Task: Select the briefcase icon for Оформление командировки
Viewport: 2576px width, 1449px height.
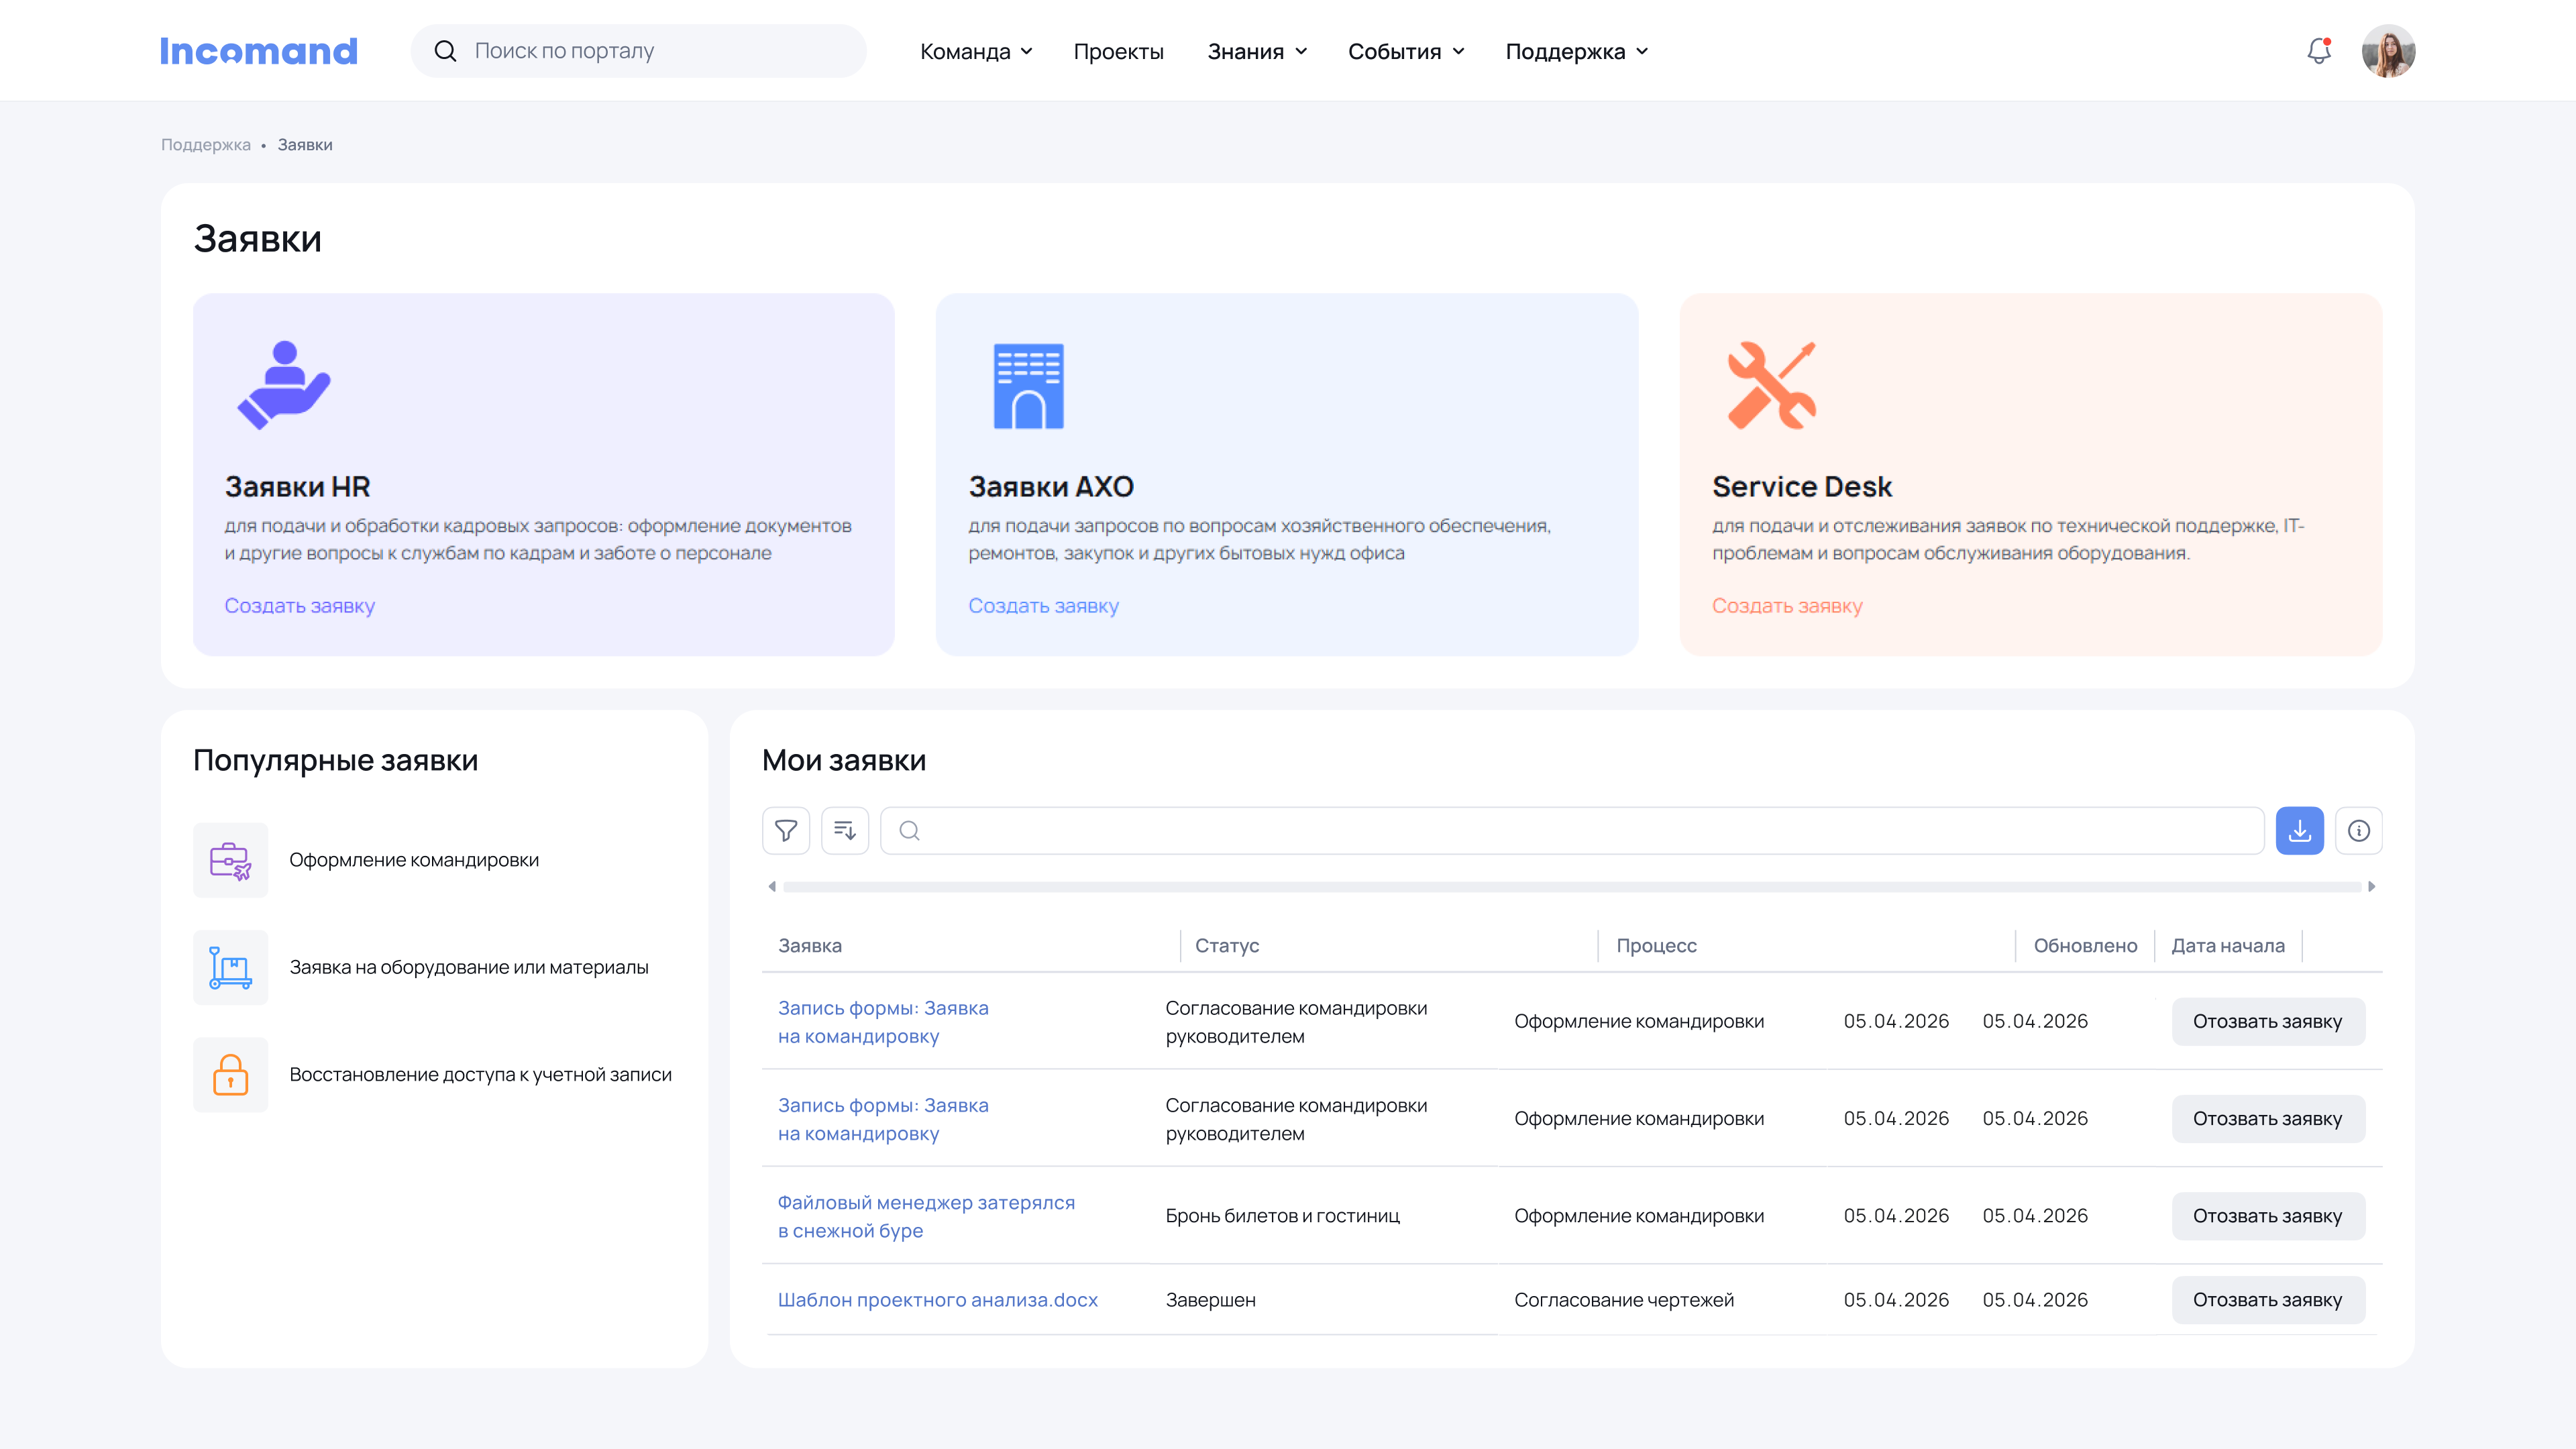Action: (230, 859)
